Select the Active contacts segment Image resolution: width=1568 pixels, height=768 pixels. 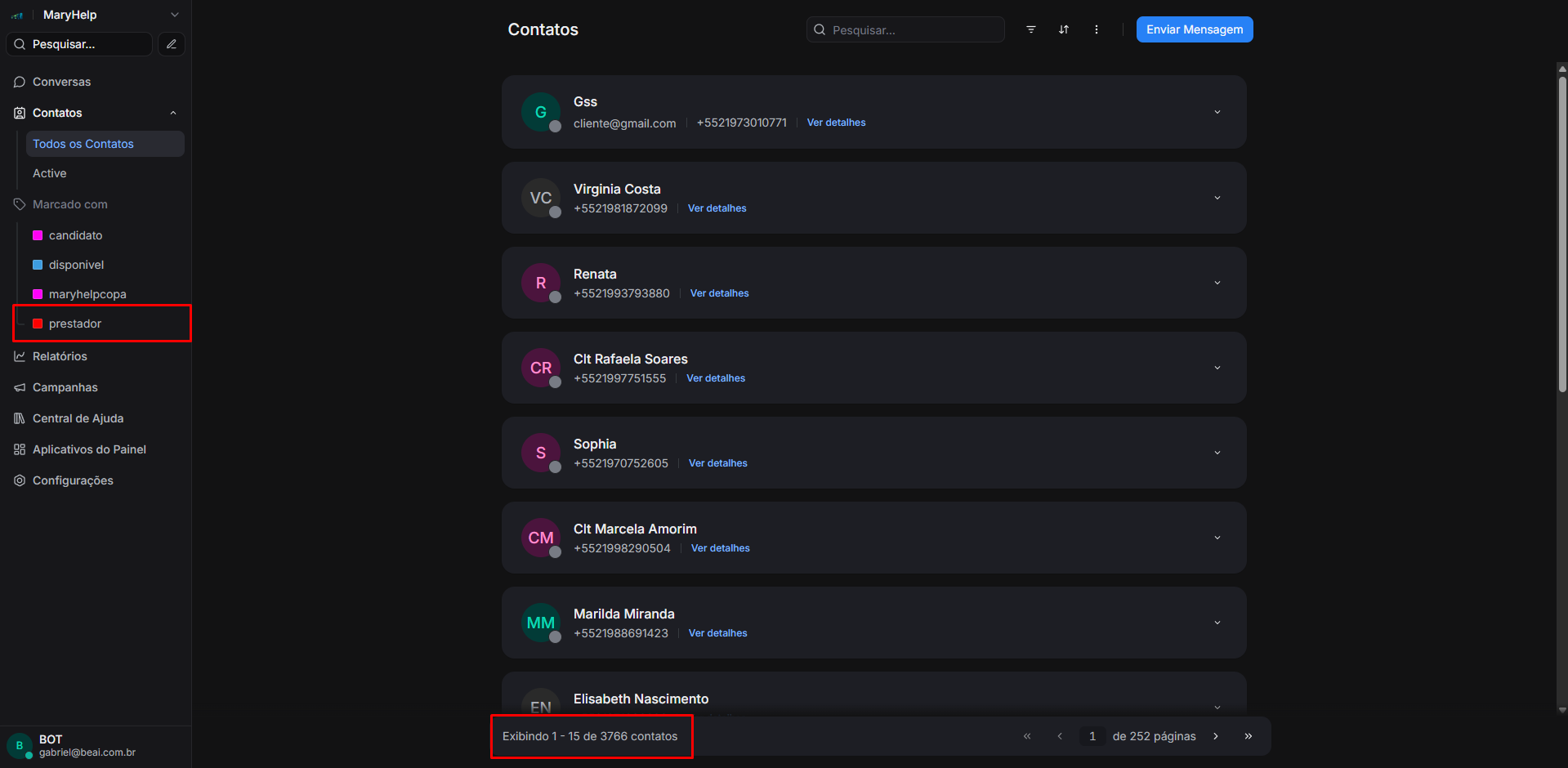[50, 173]
